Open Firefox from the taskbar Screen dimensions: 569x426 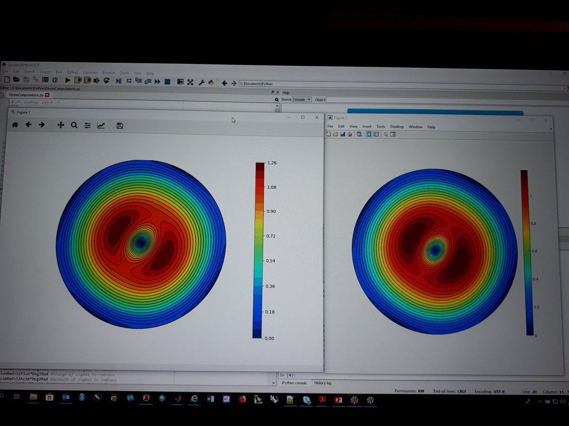[242, 399]
